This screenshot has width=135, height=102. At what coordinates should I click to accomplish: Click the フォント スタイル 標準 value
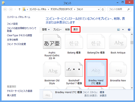tap(102, 92)
